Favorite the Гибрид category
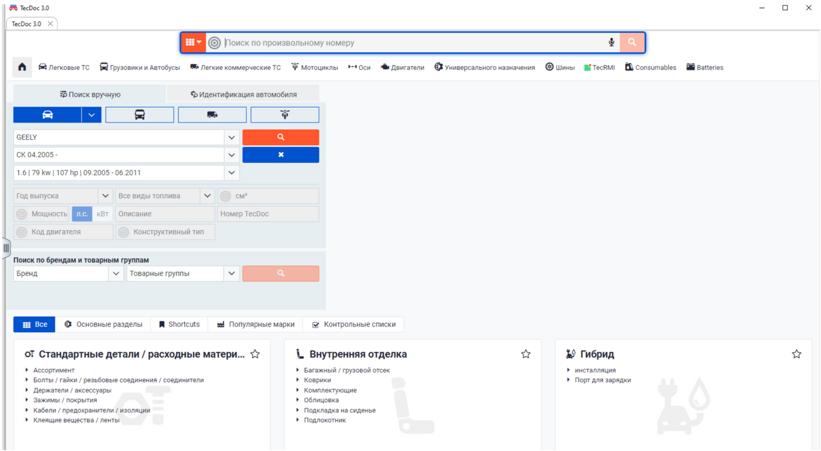The height and width of the screenshot is (451, 821). [x=797, y=354]
